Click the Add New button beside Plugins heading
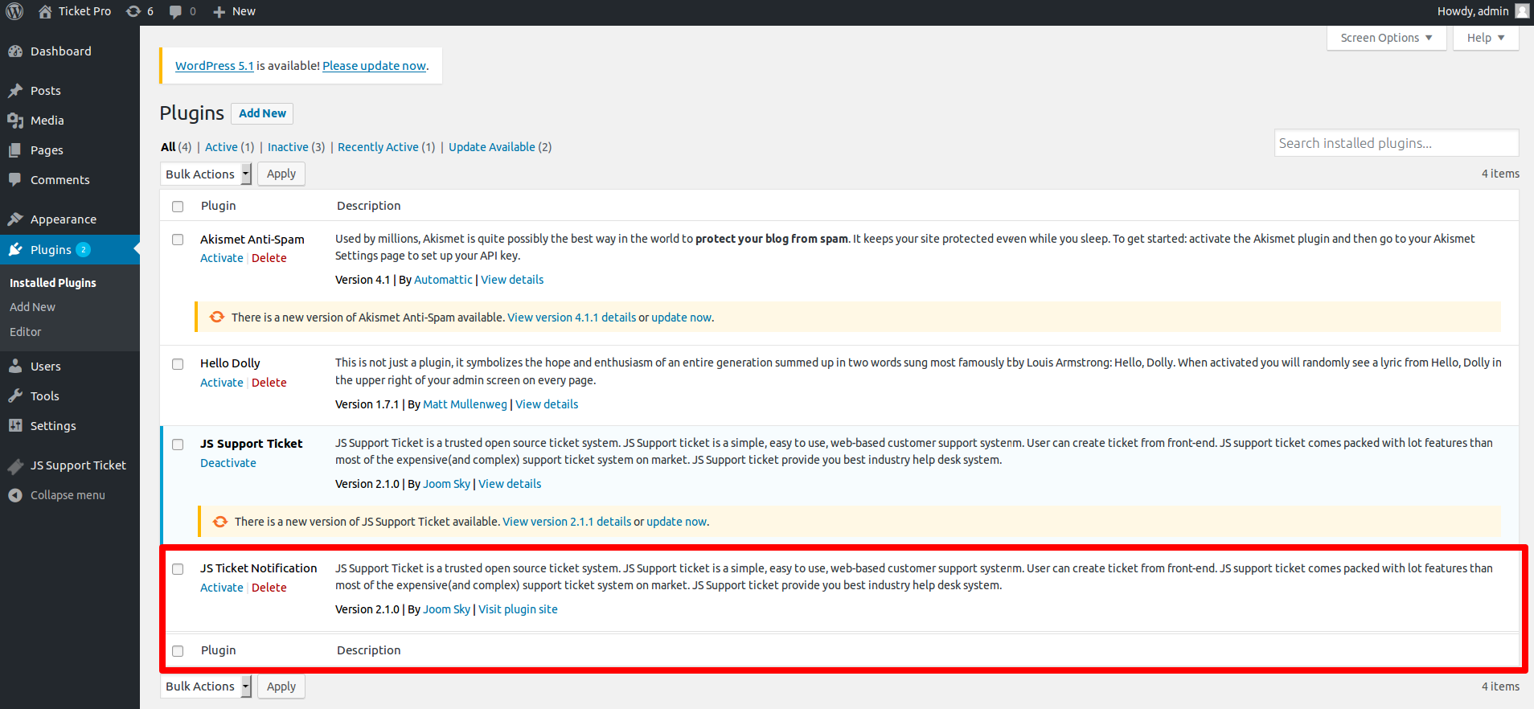Screen dimensions: 1534x709 tap(262, 113)
